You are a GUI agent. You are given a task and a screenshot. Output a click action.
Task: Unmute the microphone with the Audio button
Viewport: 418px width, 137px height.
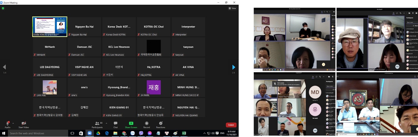pyautogui.click(x=7, y=124)
